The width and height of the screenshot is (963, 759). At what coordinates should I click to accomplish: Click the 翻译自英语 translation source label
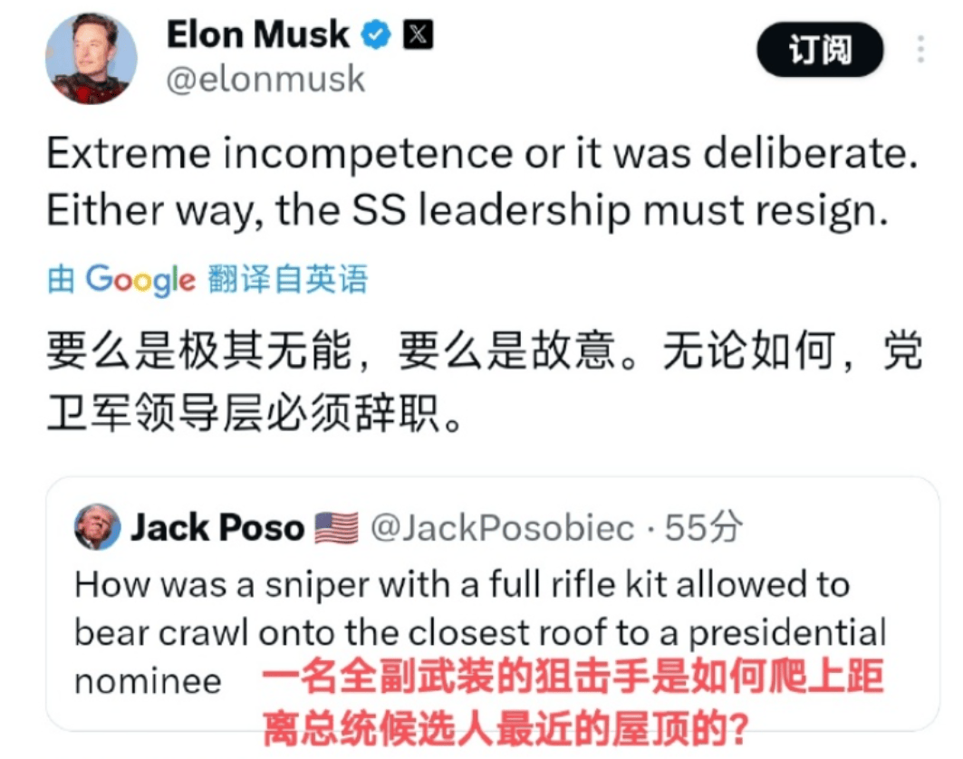point(288,280)
